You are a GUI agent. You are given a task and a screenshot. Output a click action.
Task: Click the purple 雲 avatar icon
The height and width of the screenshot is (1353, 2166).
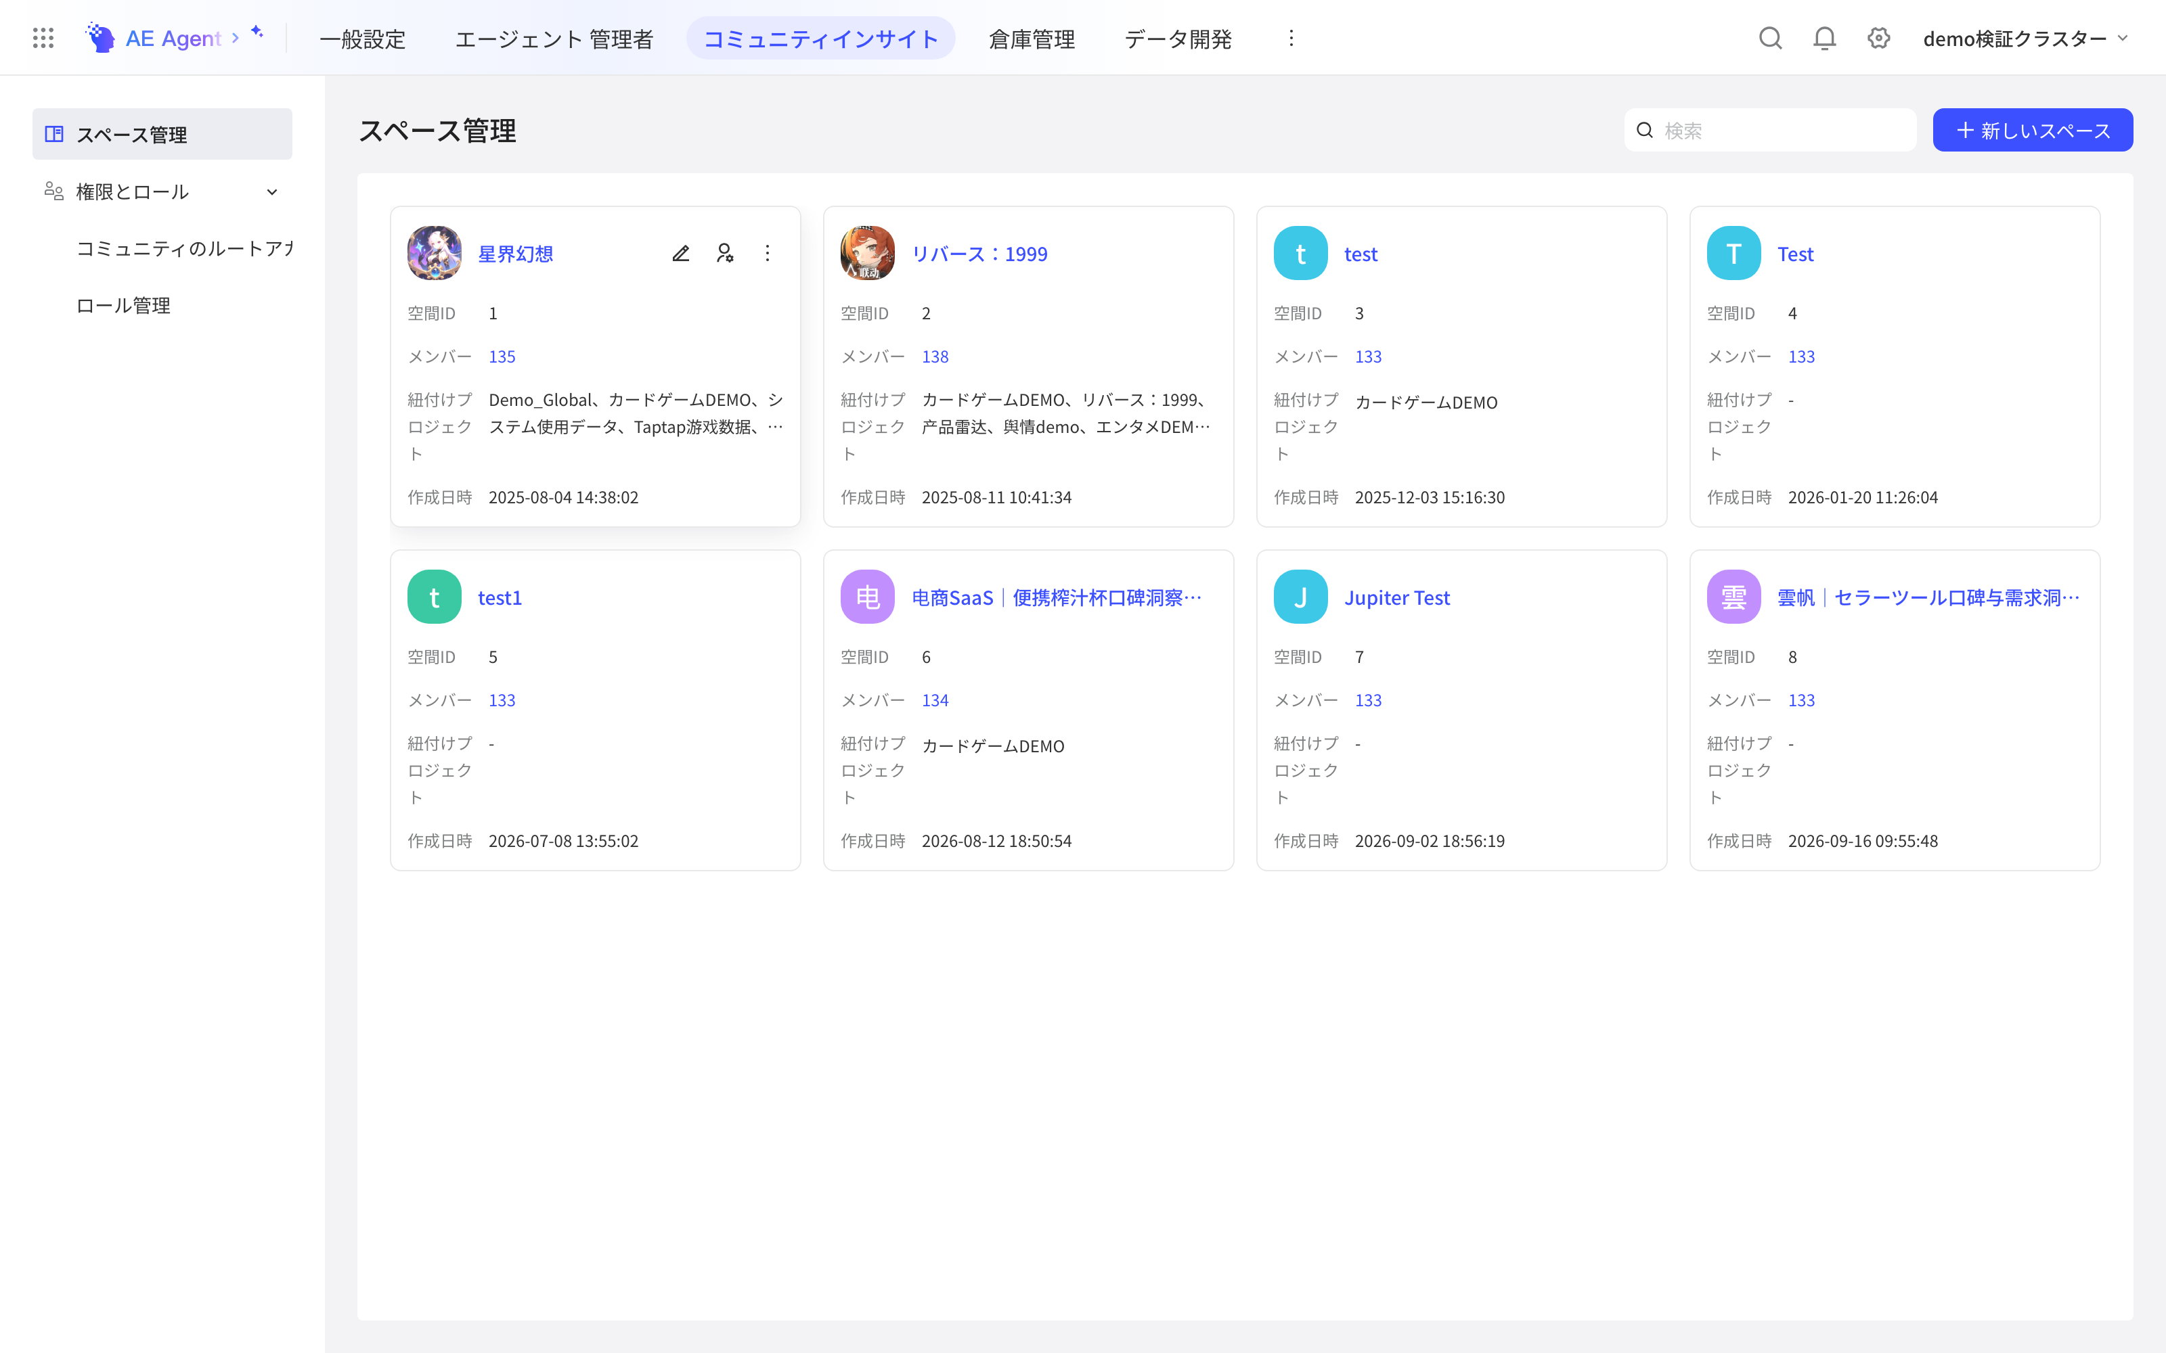tap(1733, 597)
